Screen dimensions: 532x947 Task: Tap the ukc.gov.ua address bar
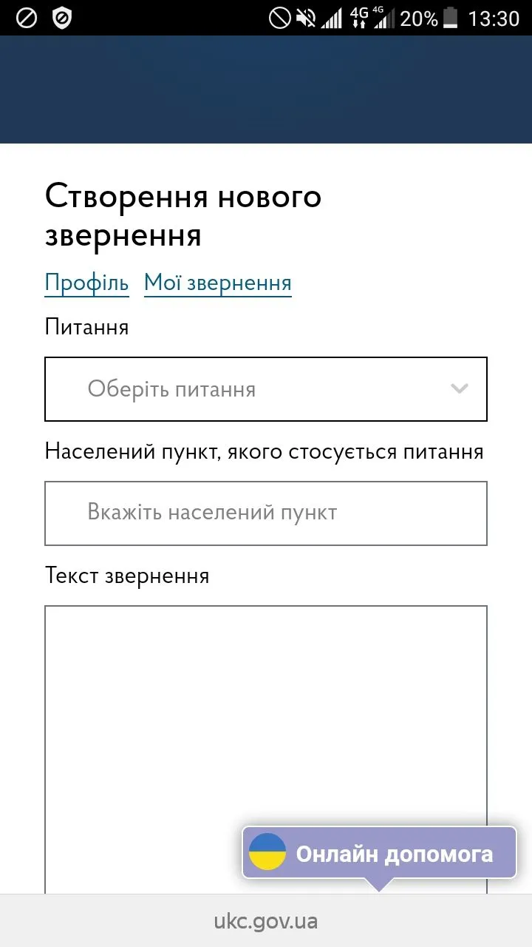pyautogui.click(x=266, y=921)
